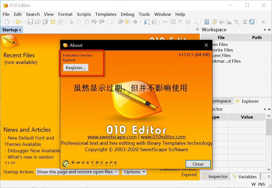272x188 pixels.
Task: Open the Calculator tool icon
Action: [207, 22]
